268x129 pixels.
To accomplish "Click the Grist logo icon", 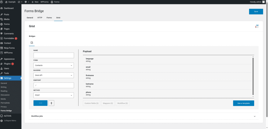I will coord(257,26).
